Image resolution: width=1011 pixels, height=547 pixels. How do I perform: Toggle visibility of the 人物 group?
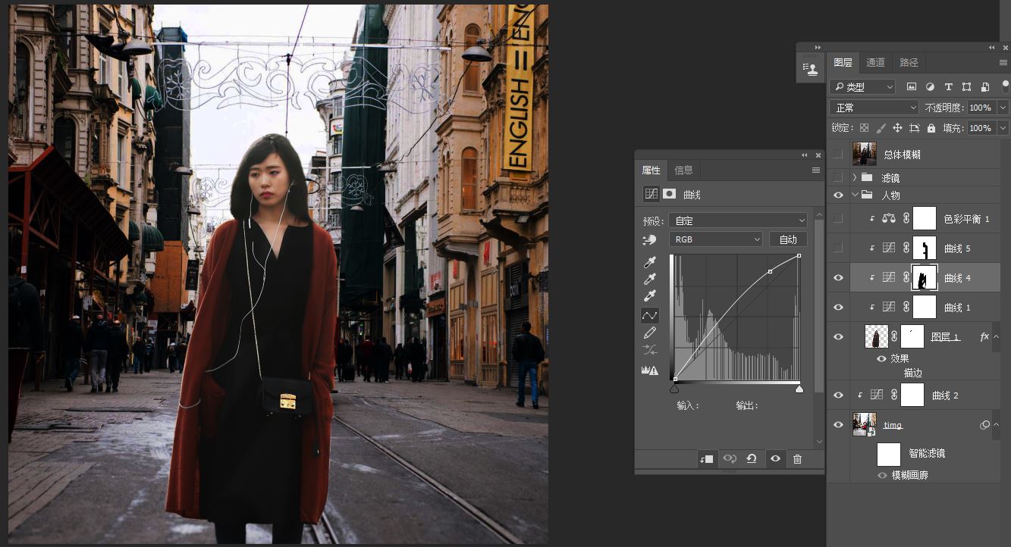pyautogui.click(x=838, y=195)
